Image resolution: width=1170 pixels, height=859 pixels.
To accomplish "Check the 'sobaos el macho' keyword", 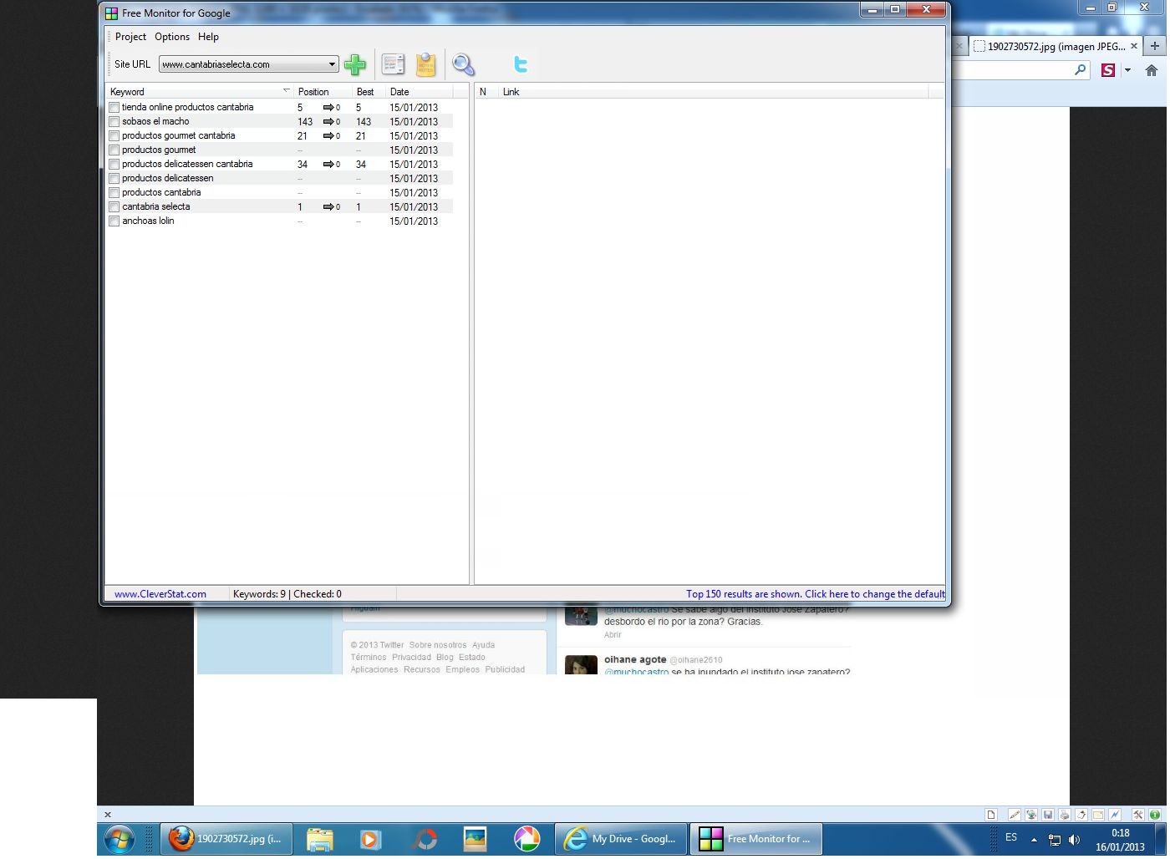I will (114, 121).
